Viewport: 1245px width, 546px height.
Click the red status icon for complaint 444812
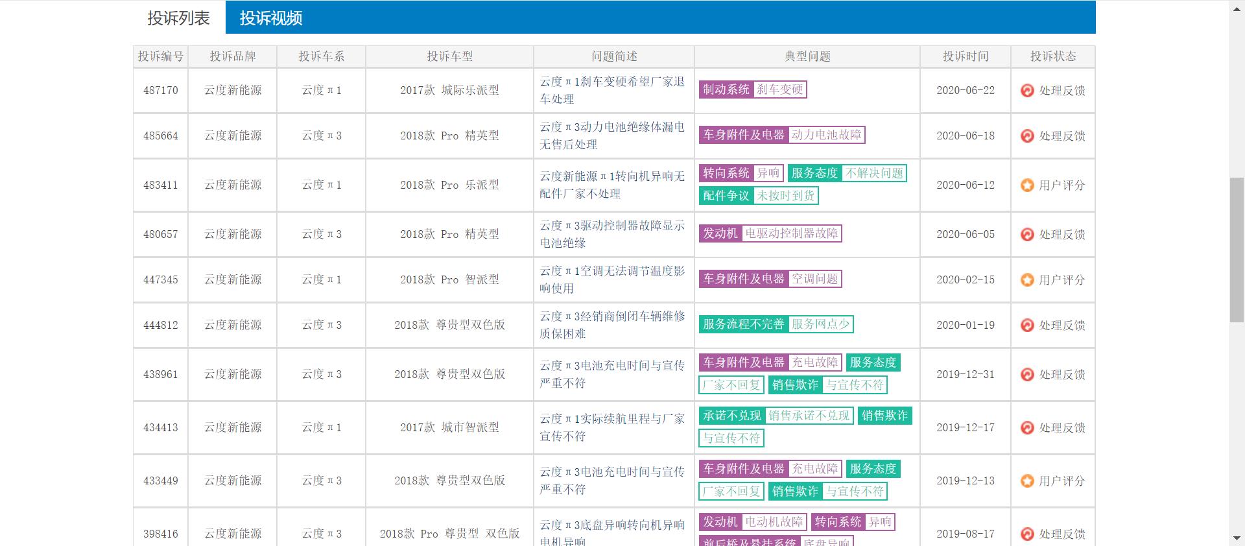pyautogui.click(x=1027, y=326)
